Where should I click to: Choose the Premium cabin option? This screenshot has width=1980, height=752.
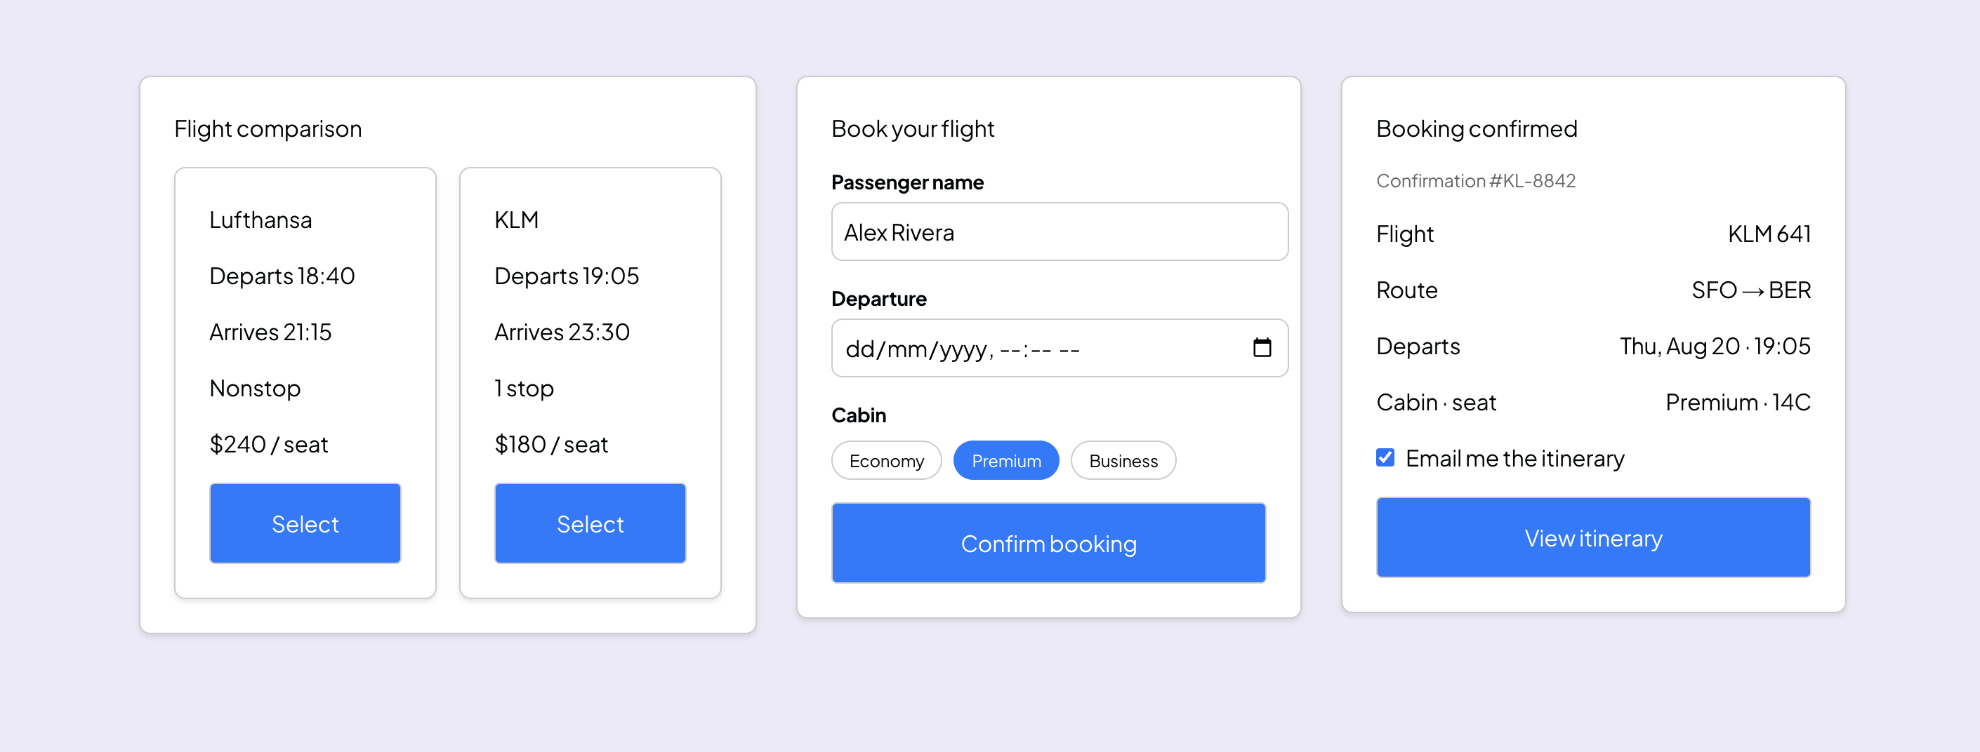[1006, 460]
